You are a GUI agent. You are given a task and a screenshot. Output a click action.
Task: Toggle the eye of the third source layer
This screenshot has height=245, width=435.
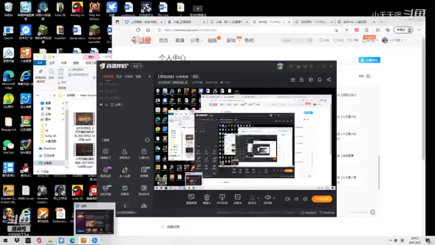click(101, 98)
